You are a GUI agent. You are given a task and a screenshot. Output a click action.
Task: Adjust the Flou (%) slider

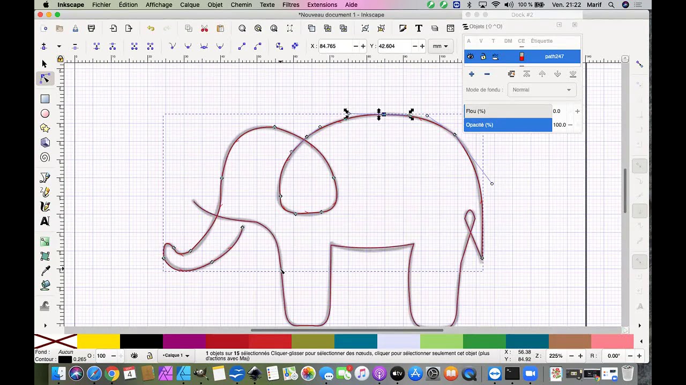click(x=508, y=111)
